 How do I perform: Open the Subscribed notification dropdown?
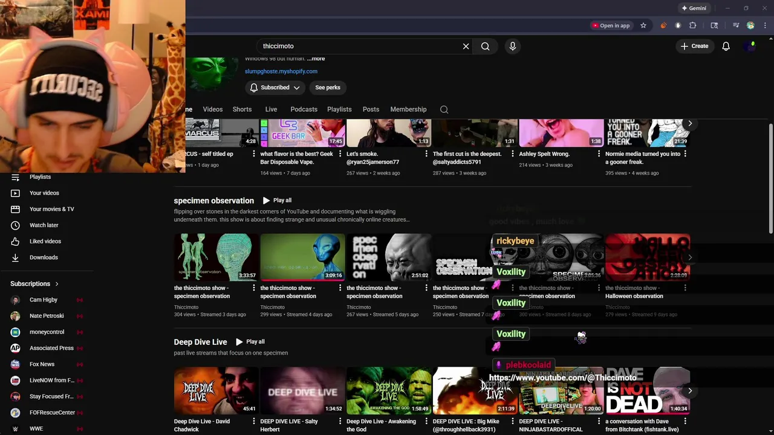pyautogui.click(x=275, y=88)
